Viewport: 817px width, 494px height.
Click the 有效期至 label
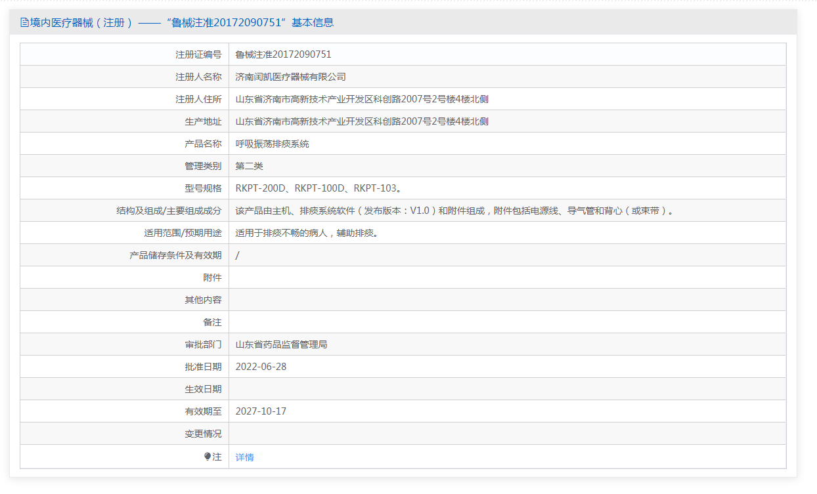pos(204,411)
